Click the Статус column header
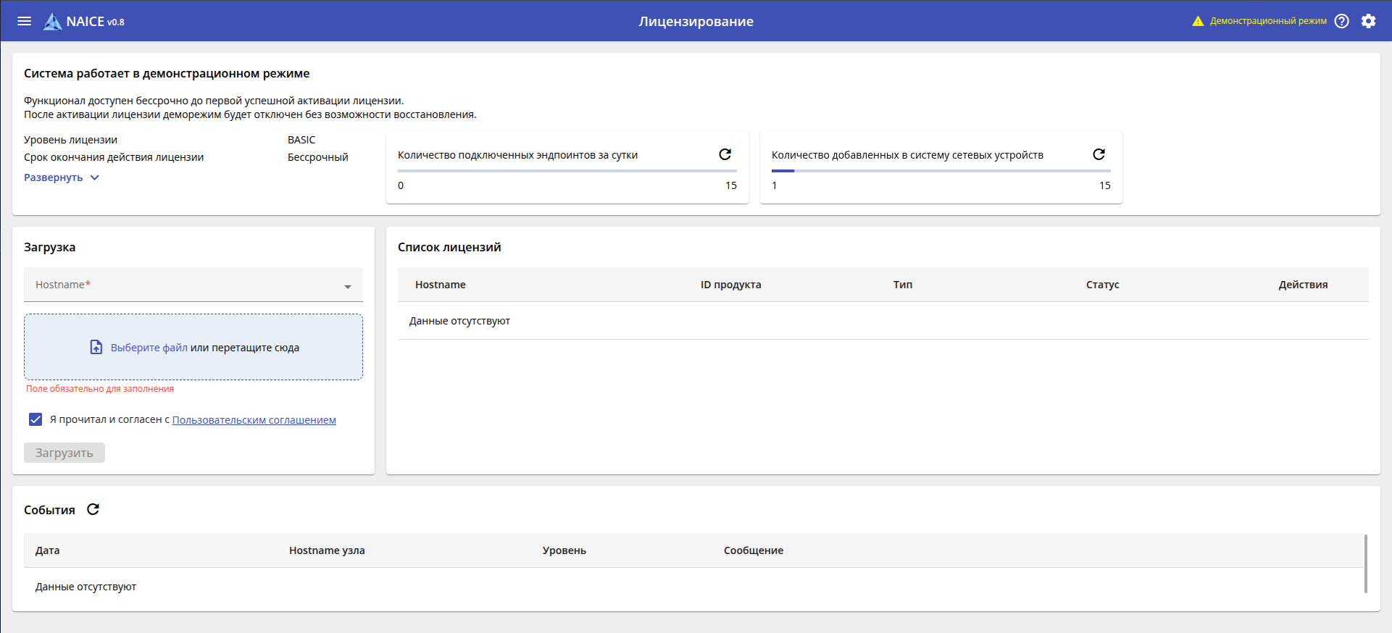This screenshot has width=1392, height=633. point(1102,285)
